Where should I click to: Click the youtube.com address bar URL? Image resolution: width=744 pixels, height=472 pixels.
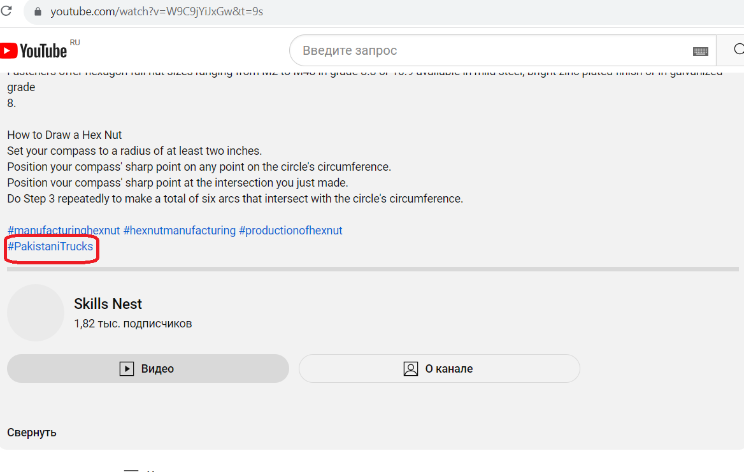click(157, 11)
